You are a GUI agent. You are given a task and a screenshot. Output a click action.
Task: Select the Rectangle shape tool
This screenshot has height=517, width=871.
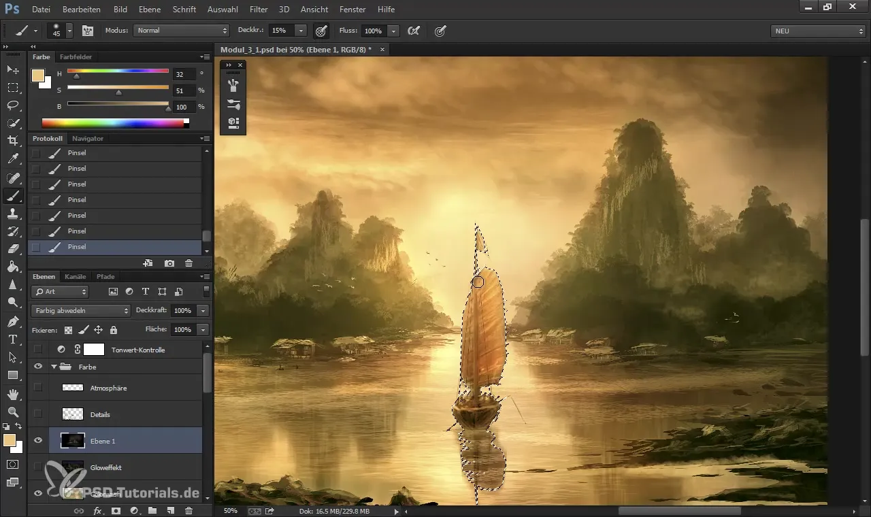click(13, 375)
